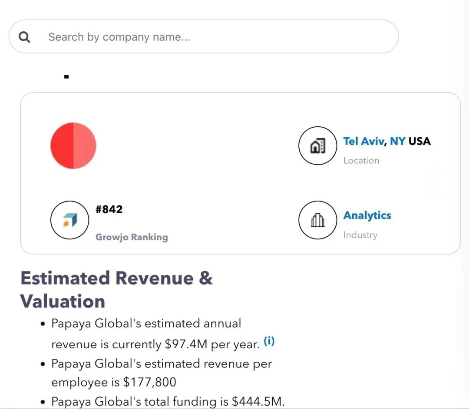Open the Analytics industry link
This screenshot has width=469, height=413.
pyautogui.click(x=367, y=215)
